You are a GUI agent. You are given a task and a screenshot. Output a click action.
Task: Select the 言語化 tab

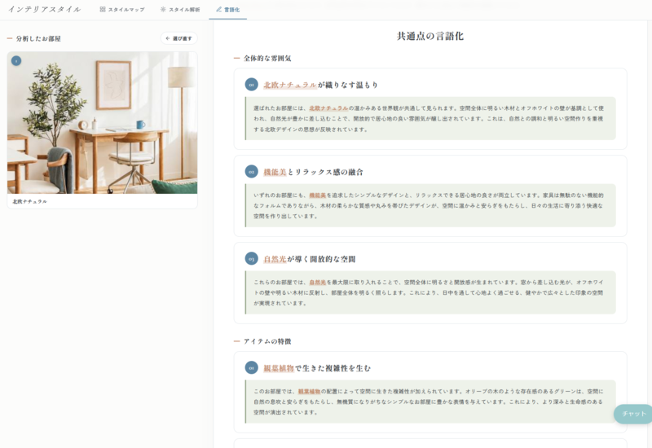[228, 10]
